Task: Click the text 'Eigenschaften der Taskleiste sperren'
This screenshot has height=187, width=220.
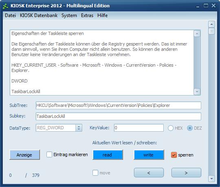Action: coord(48,33)
